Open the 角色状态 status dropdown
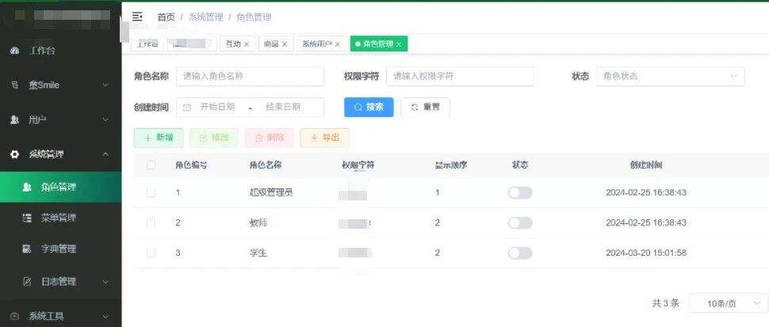This screenshot has width=769, height=327. 671,76
